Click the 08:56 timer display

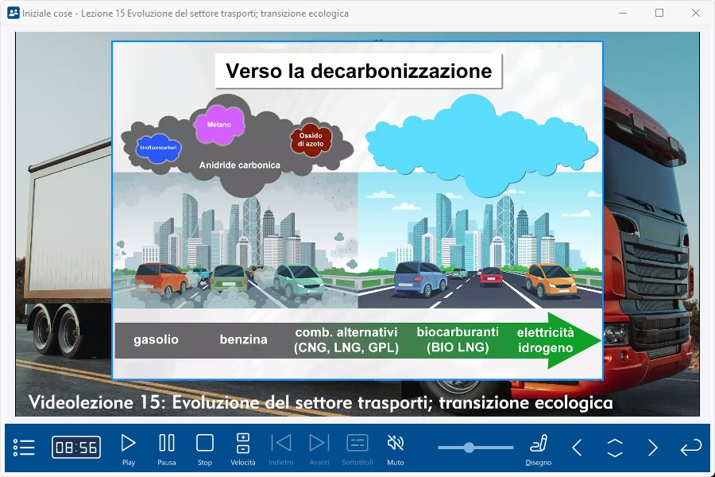76,448
